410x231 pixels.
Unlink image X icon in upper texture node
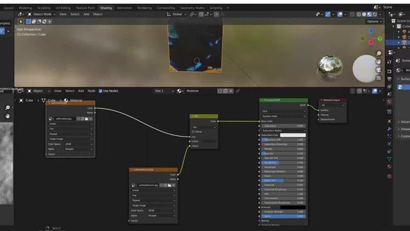click(x=90, y=119)
